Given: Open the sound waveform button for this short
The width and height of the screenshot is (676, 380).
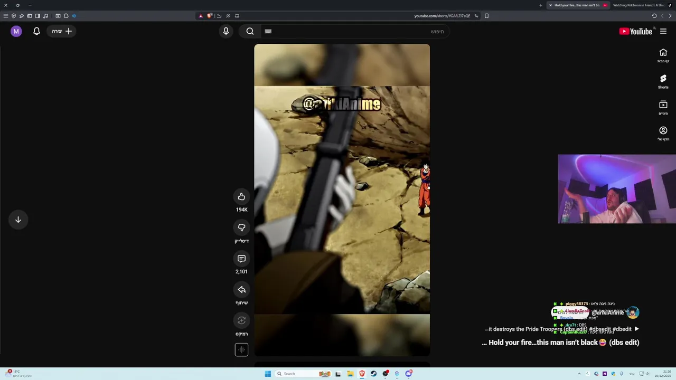Looking at the screenshot, I should pos(241,349).
